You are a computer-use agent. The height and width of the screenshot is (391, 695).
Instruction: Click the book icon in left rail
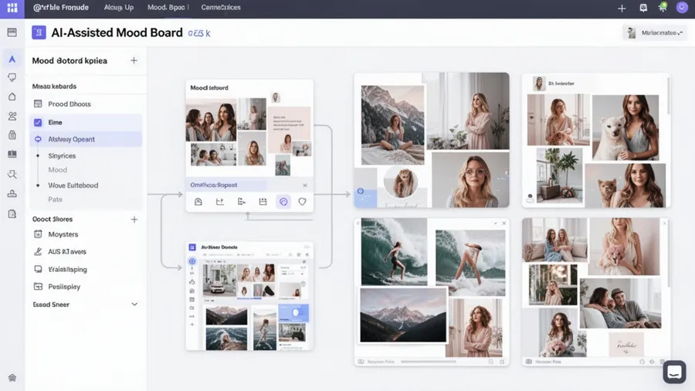pos(12,154)
